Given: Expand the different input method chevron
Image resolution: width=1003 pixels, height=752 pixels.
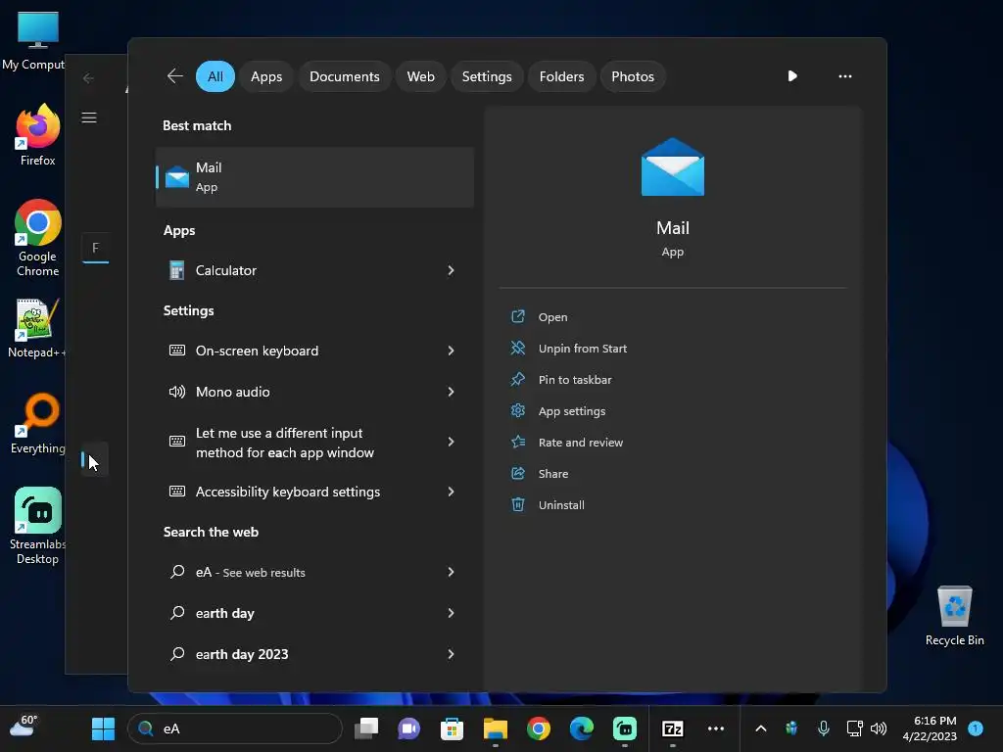Looking at the screenshot, I should (x=451, y=442).
